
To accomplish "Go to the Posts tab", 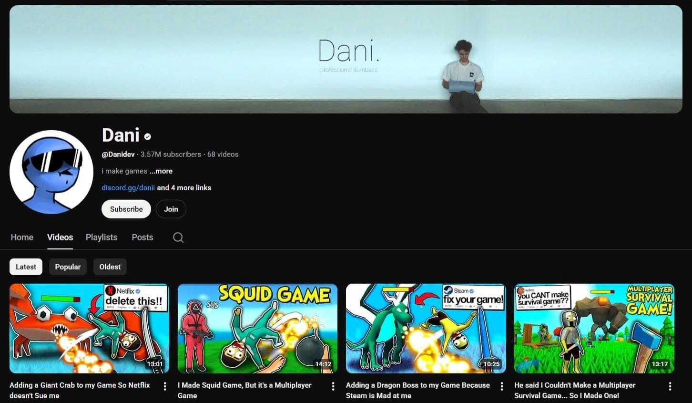I will tap(142, 238).
